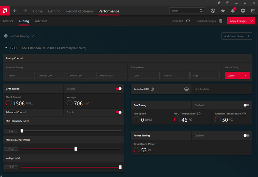
Task: Click the Discard Changes label
Action: point(206,21)
